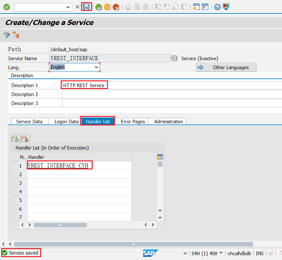Click the Other Languages button
Screen dimensions: 282x260
[226, 68]
